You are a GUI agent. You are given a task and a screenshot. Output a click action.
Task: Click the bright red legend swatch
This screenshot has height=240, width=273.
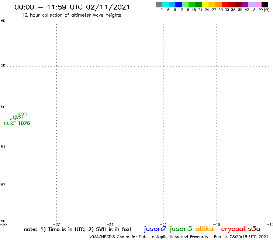tap(225, 4)
